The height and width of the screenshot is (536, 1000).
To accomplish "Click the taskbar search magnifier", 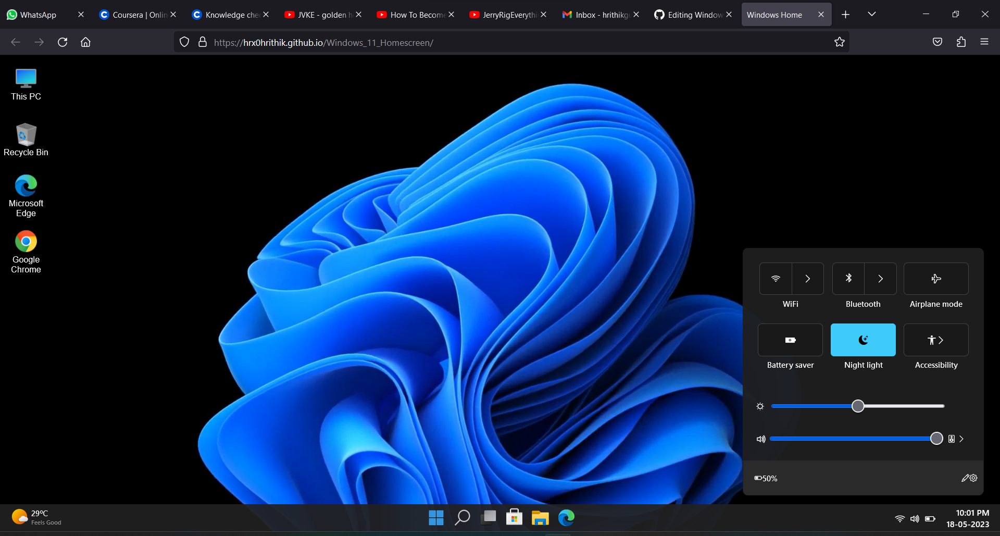I will coord(462,518).
